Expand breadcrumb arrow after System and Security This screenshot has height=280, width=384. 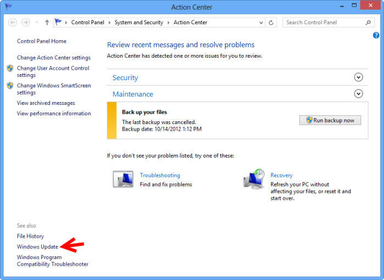(x=168, y=23)
